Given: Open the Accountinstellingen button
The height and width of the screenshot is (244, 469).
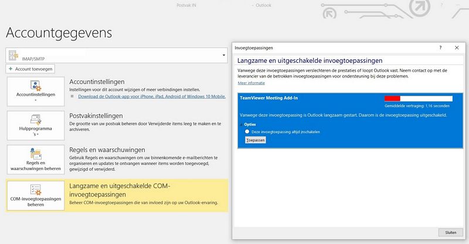Looking at the screenshot, I should click(36, 91).
